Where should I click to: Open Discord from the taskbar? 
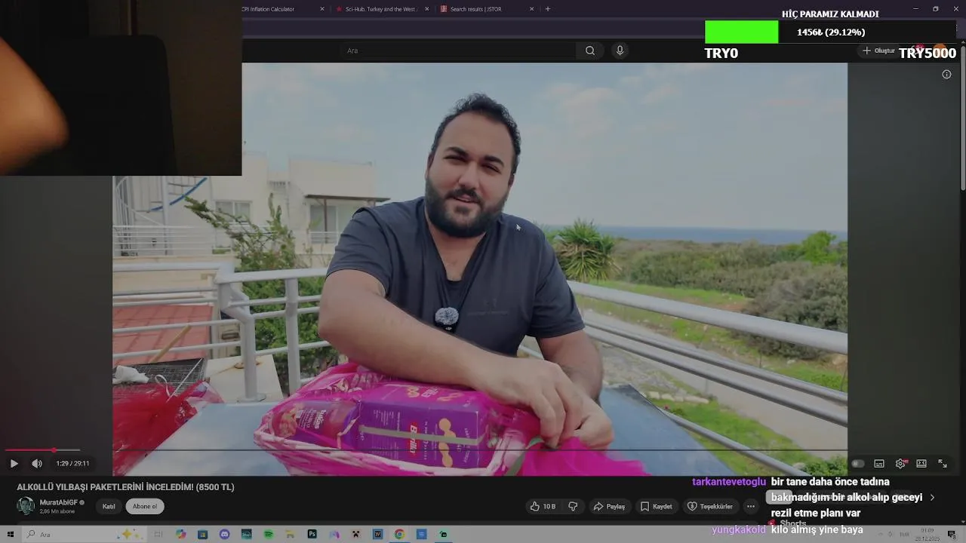tap(224, 534)
